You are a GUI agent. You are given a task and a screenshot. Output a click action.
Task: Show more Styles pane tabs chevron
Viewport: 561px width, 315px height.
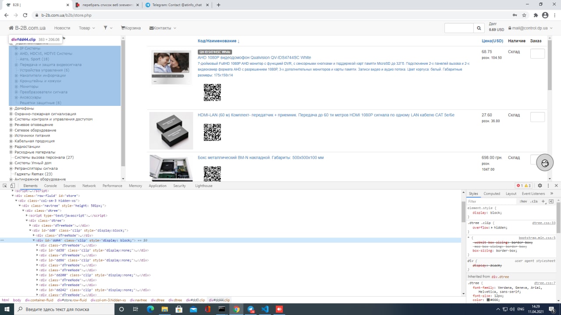coord(552,193)
